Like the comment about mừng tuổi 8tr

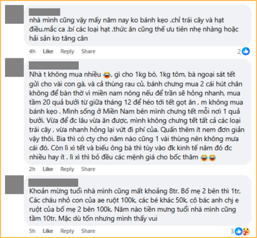[x=48, y=231]
